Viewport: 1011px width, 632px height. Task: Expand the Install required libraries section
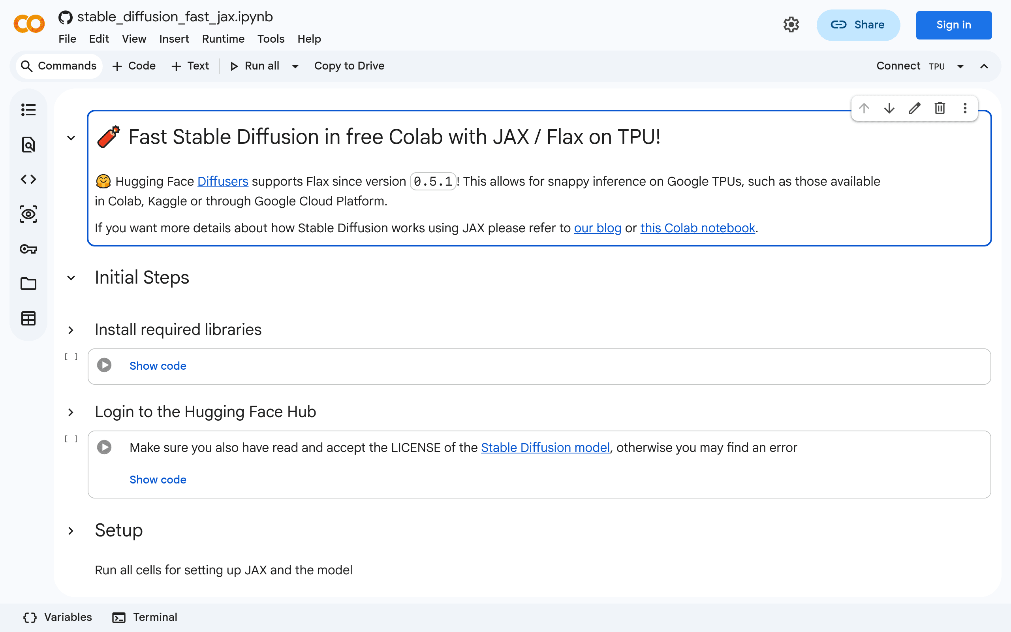71,330
